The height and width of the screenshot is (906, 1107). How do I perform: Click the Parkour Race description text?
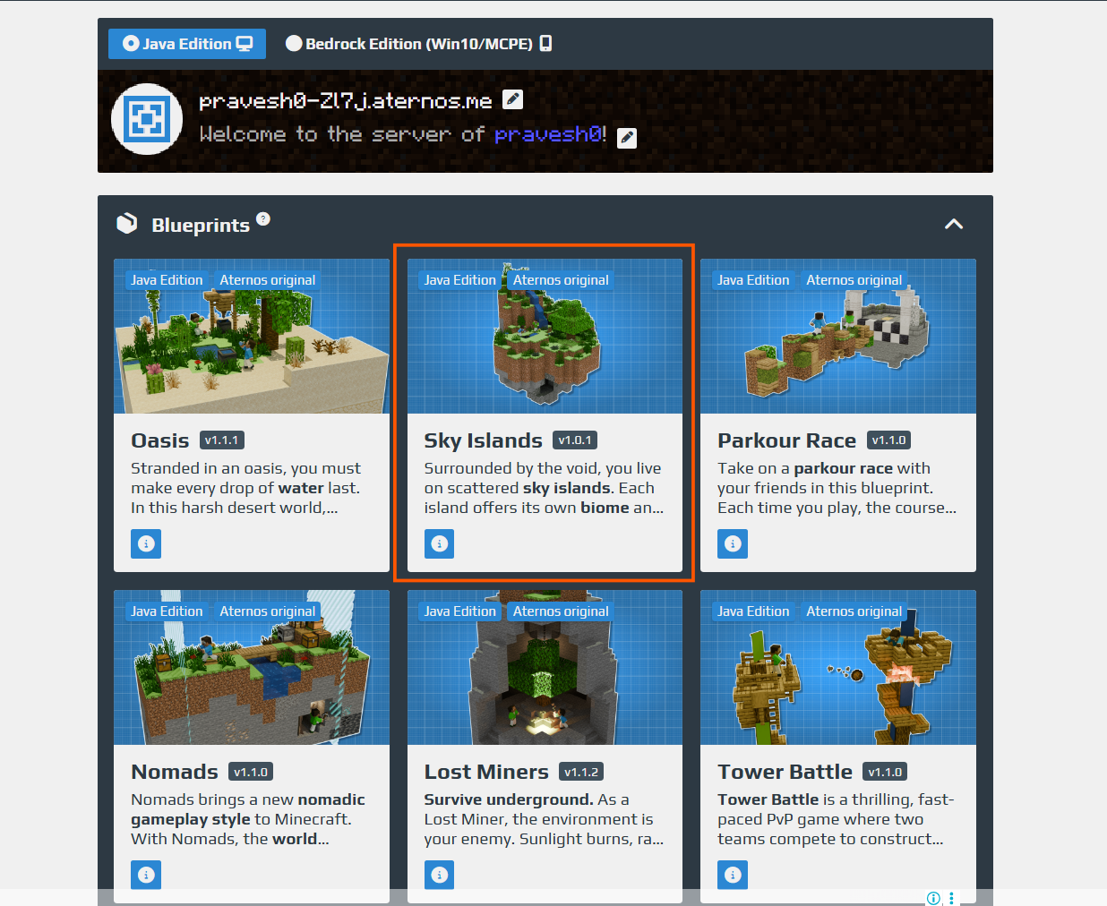click(x=837, y=488)
